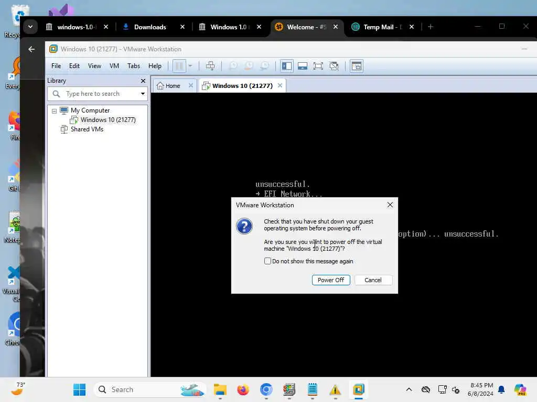Click the taskbar Search box

[150, 389]
